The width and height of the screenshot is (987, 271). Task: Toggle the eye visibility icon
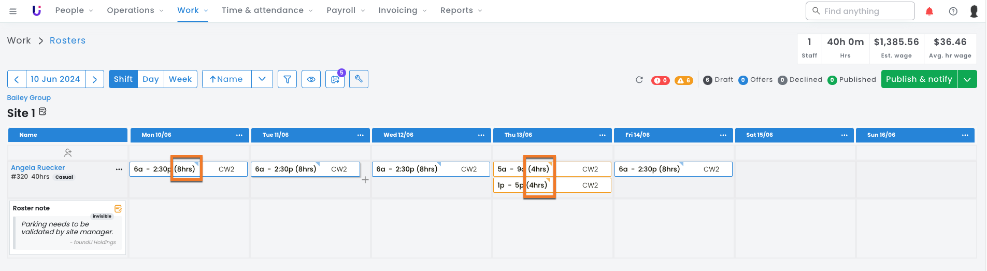(x=311, y=79)
